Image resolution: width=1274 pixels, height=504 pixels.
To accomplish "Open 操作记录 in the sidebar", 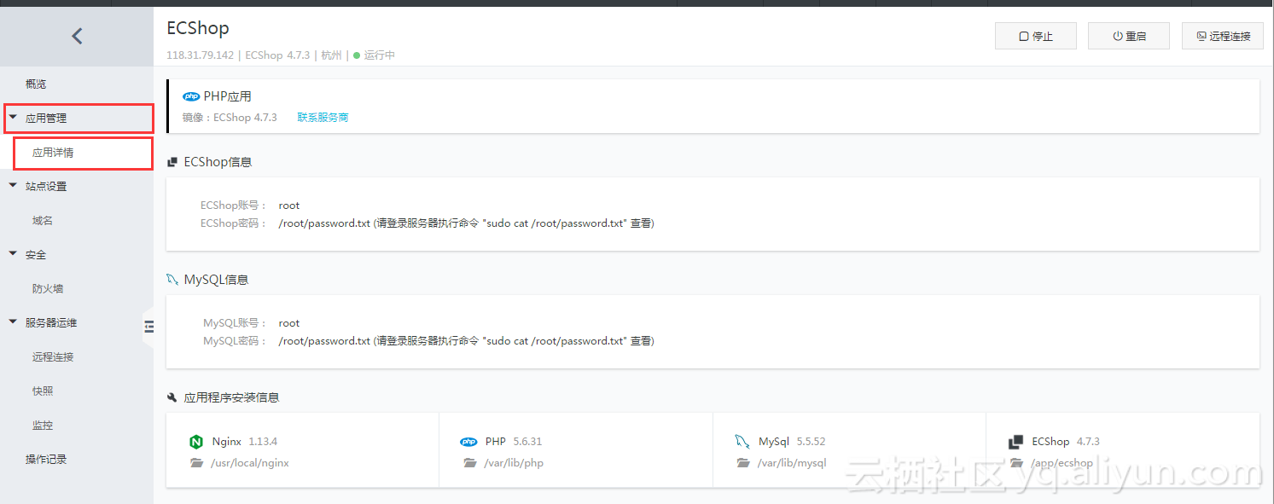I will [x=46, y=459].
